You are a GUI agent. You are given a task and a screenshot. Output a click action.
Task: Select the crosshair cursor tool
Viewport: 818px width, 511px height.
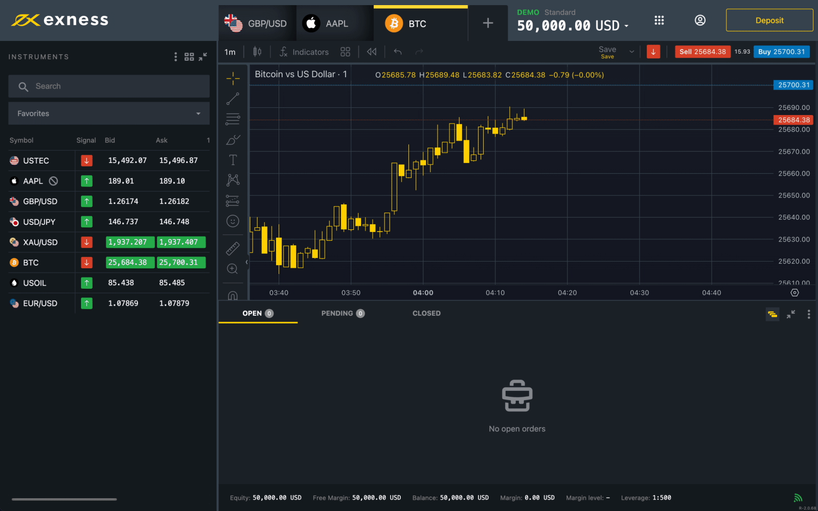click(233, 78)
